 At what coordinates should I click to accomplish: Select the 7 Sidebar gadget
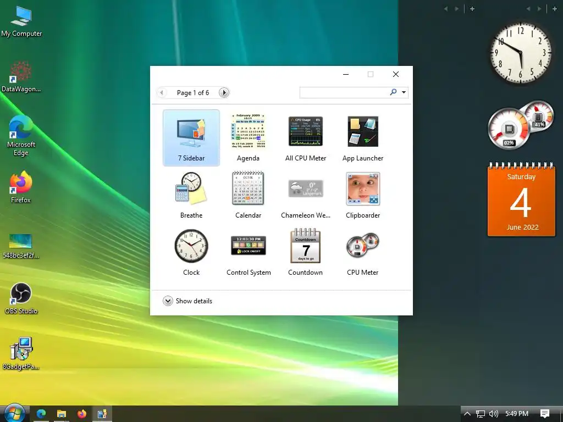tap(191, 138)
